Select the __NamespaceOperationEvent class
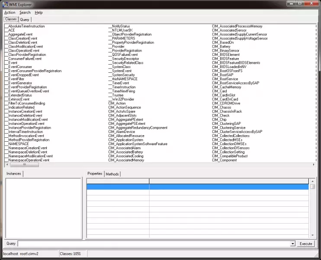This screenshot has width=321, height=260. pyautogui.click(x=27, y=160)
